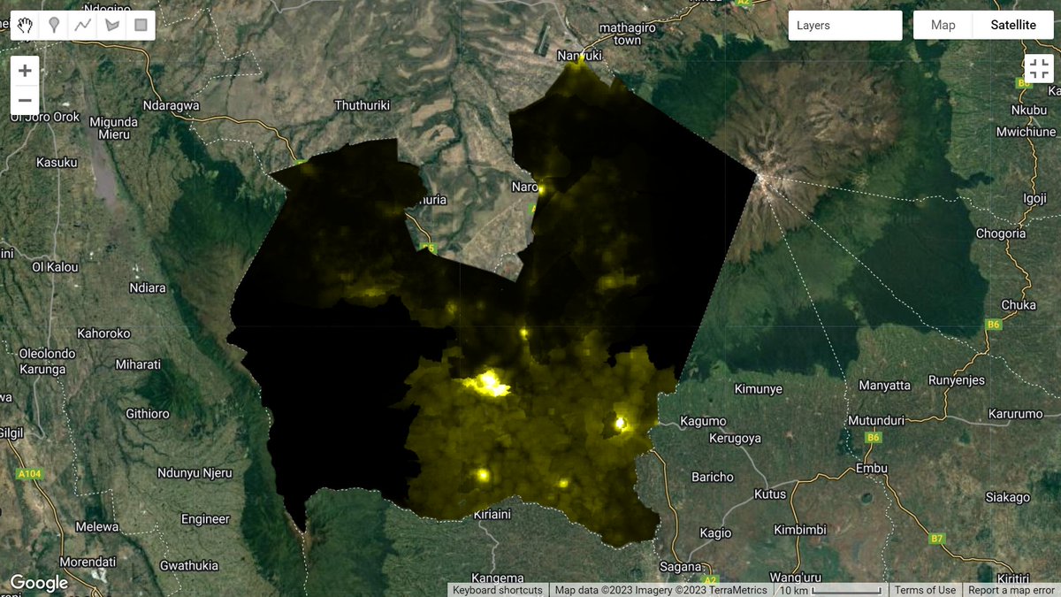Select the polygon drawing tool

(111, 25)
